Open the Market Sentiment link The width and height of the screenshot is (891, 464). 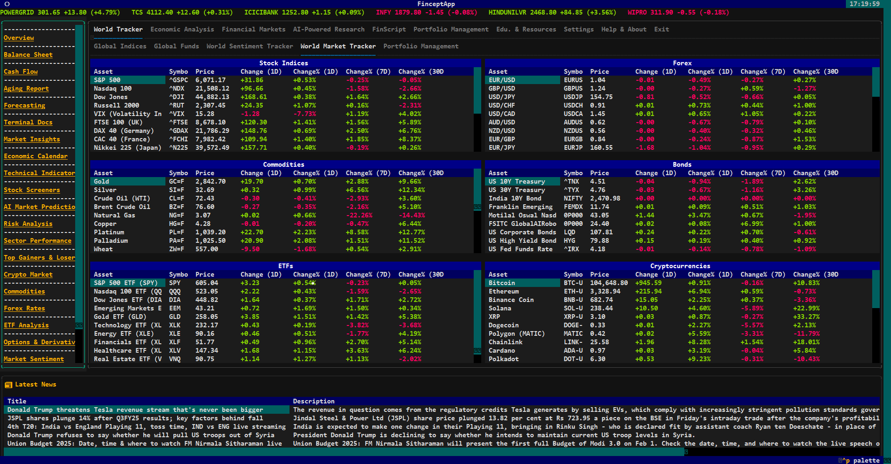pos(34,359)
